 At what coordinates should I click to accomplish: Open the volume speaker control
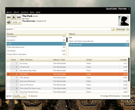pos(9,22)
